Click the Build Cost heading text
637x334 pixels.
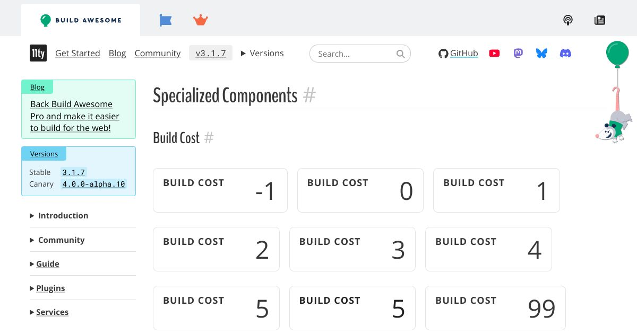[x=176, y=138]
